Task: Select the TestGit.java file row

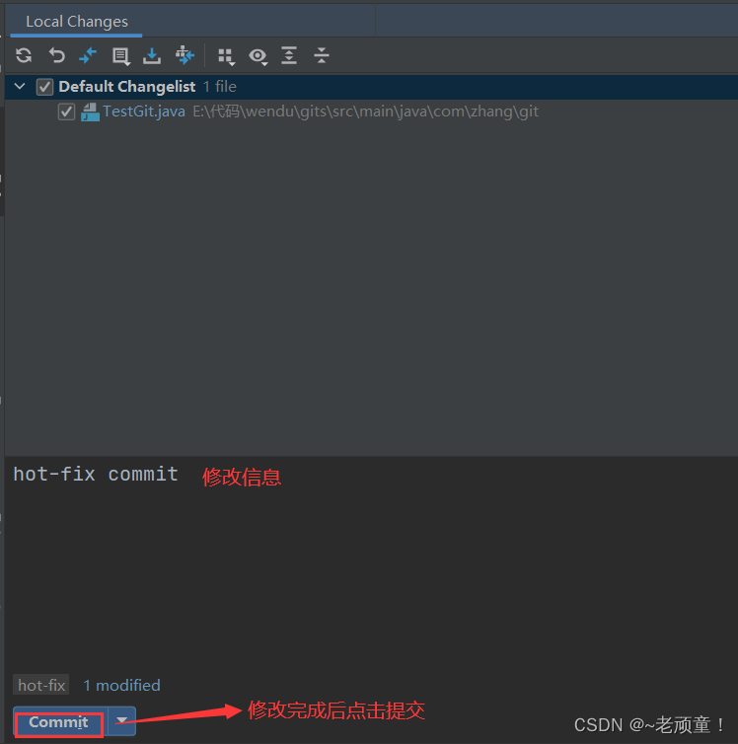Action: point(371,112)
